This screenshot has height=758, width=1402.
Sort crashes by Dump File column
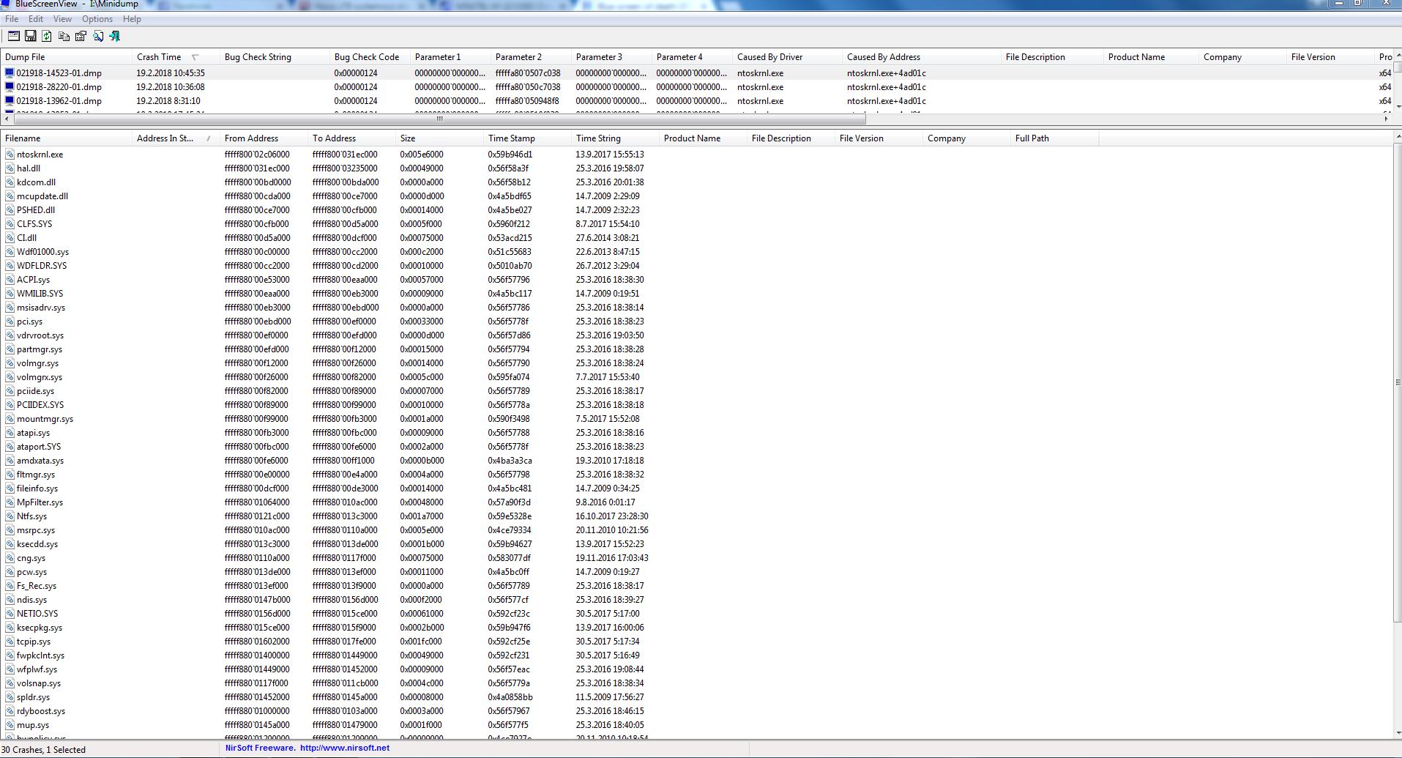(x=66, y=57)
